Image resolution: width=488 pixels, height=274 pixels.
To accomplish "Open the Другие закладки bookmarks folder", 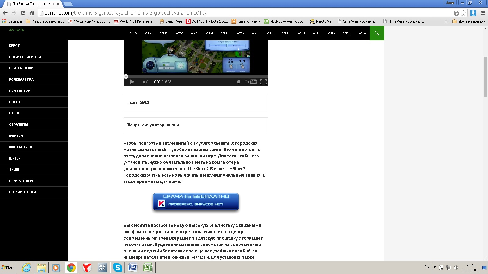I will [x=469, y=21].
